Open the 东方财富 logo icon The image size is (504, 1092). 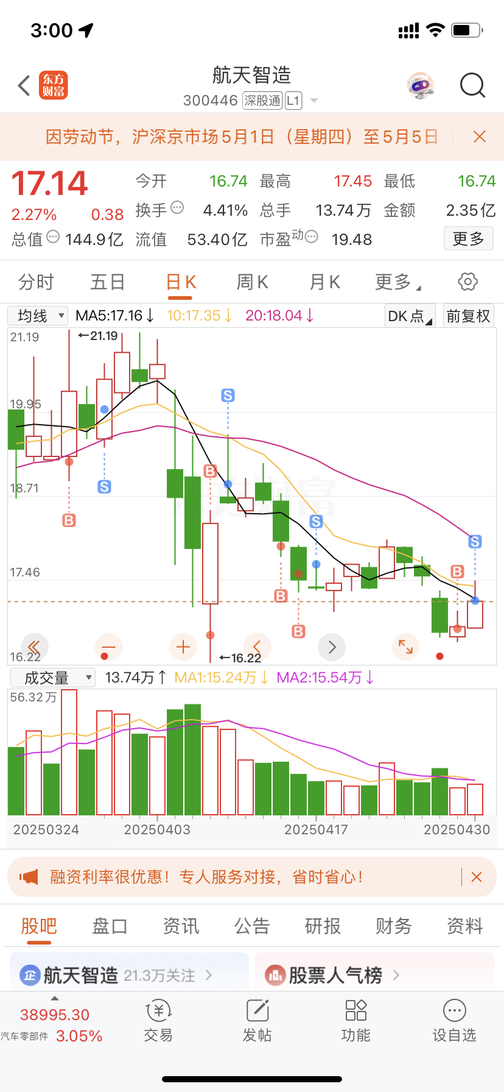(54, 85)
